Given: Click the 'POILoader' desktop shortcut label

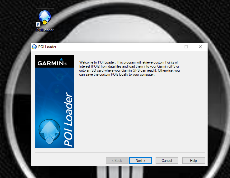Looking at the screenshot, I should tap(45, 30).
